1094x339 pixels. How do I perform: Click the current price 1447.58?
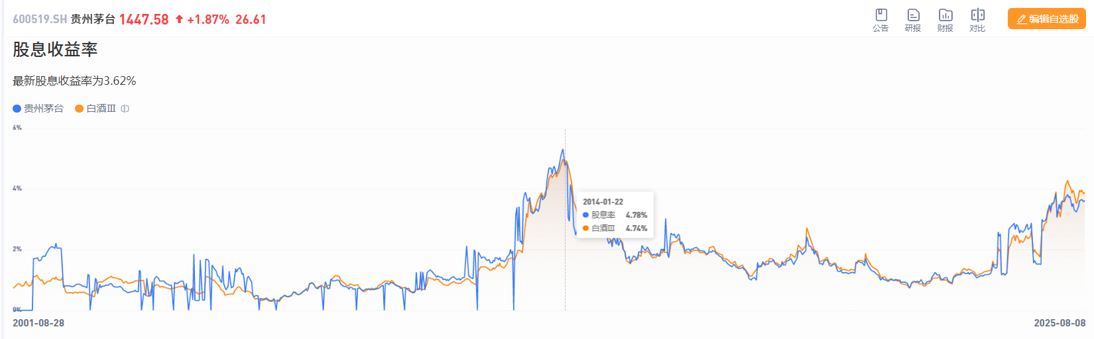click(144, 19)
